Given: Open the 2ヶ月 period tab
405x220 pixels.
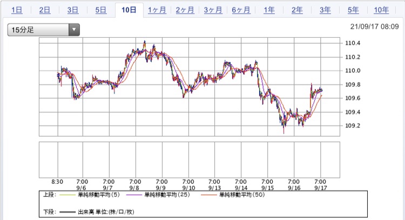Looking at the screenshot, I should coord(185,10).
